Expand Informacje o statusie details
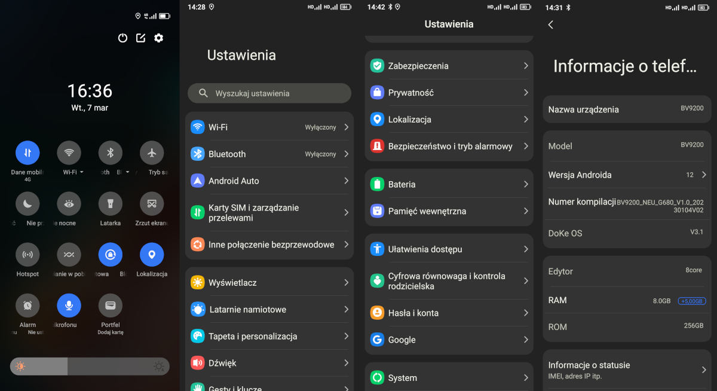The height and width of the screenshot is (391, 717). [704, 369]
